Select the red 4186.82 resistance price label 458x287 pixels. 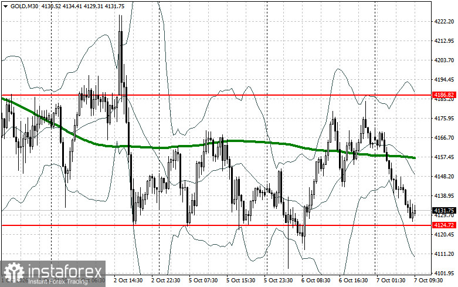pyautogui.click(x=444, y=95)
